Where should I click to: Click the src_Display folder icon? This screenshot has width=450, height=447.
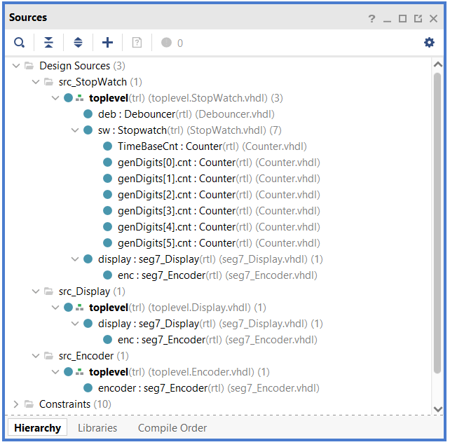(x=48, y=291)
